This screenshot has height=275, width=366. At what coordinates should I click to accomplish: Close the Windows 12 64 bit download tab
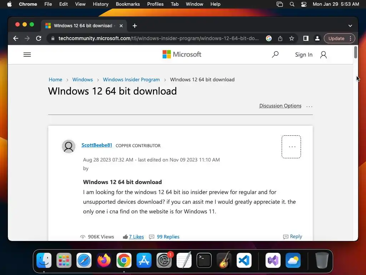click(121, 26)
